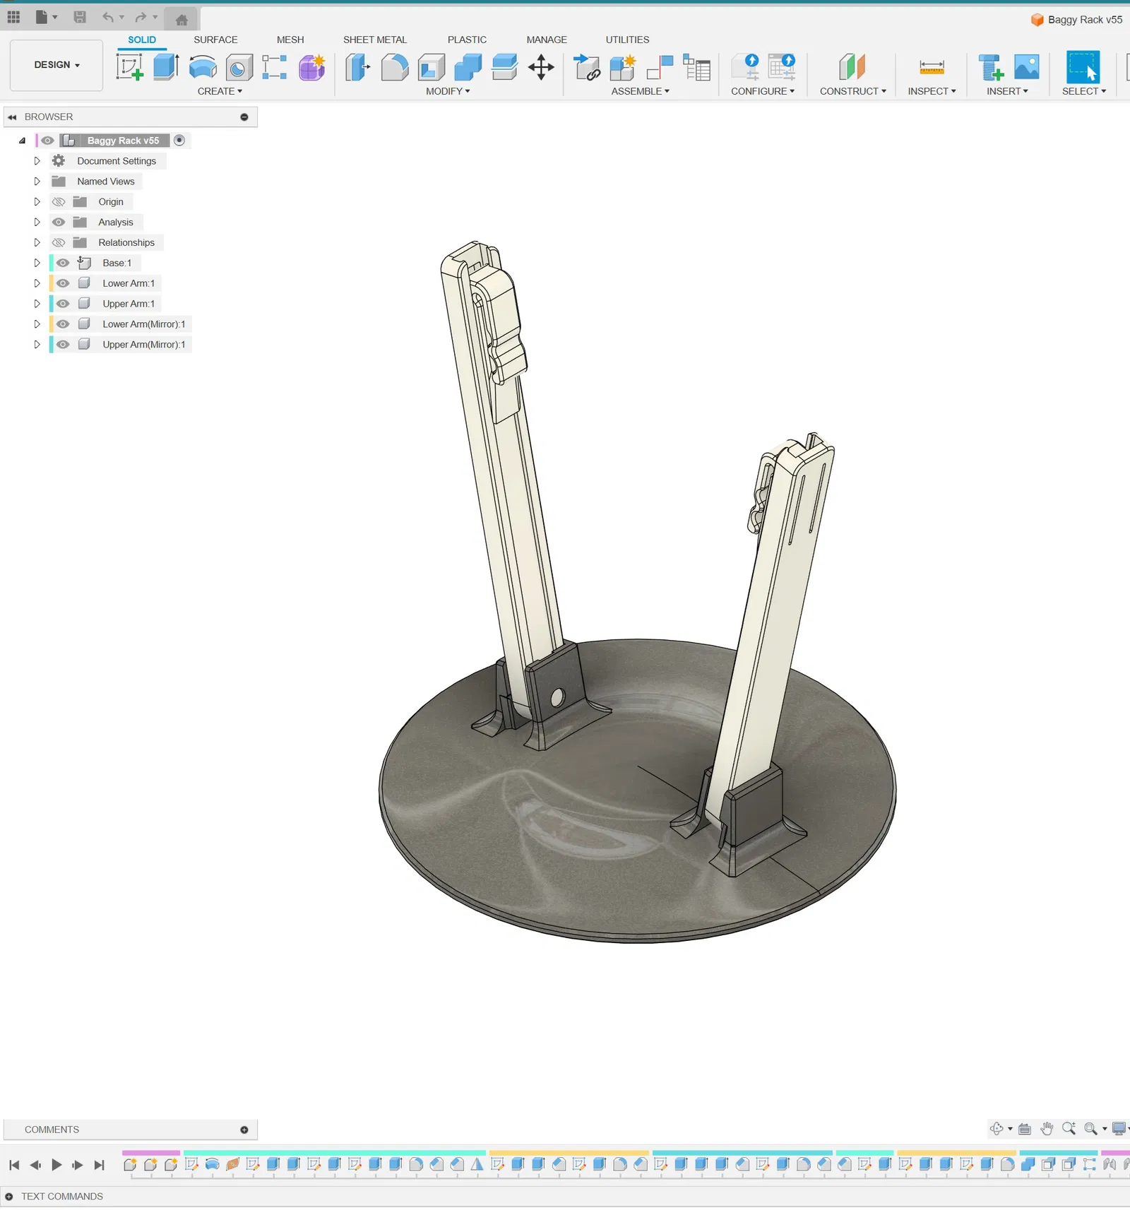Activate the Baggy Rack v55 radio button

[x=179, y=141]
